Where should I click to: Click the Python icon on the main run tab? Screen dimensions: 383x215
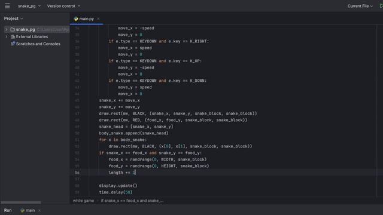(x=23, y=210)
